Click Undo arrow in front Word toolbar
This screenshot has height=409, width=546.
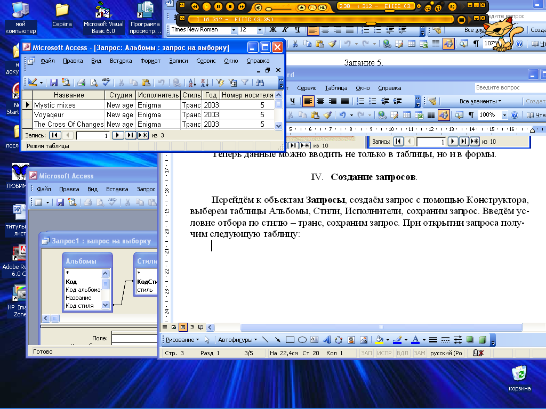(x=343, y=115)
